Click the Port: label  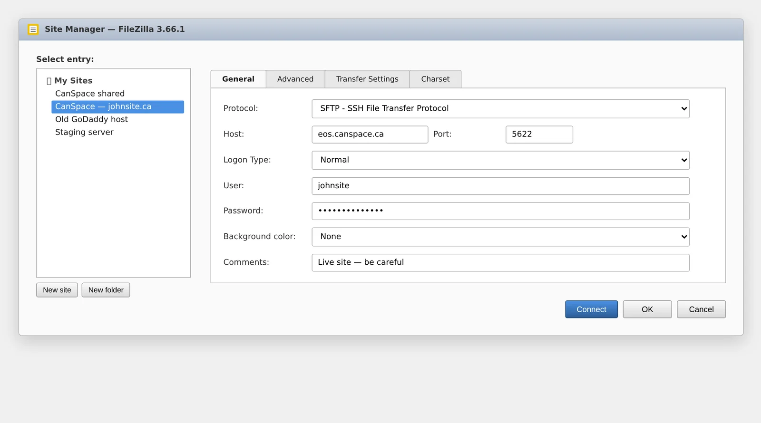442,134
